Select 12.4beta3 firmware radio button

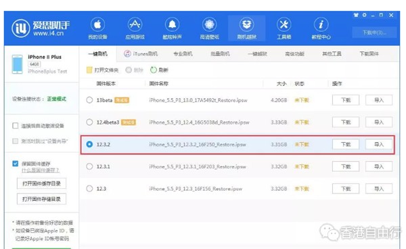click(x=89, y=122)
